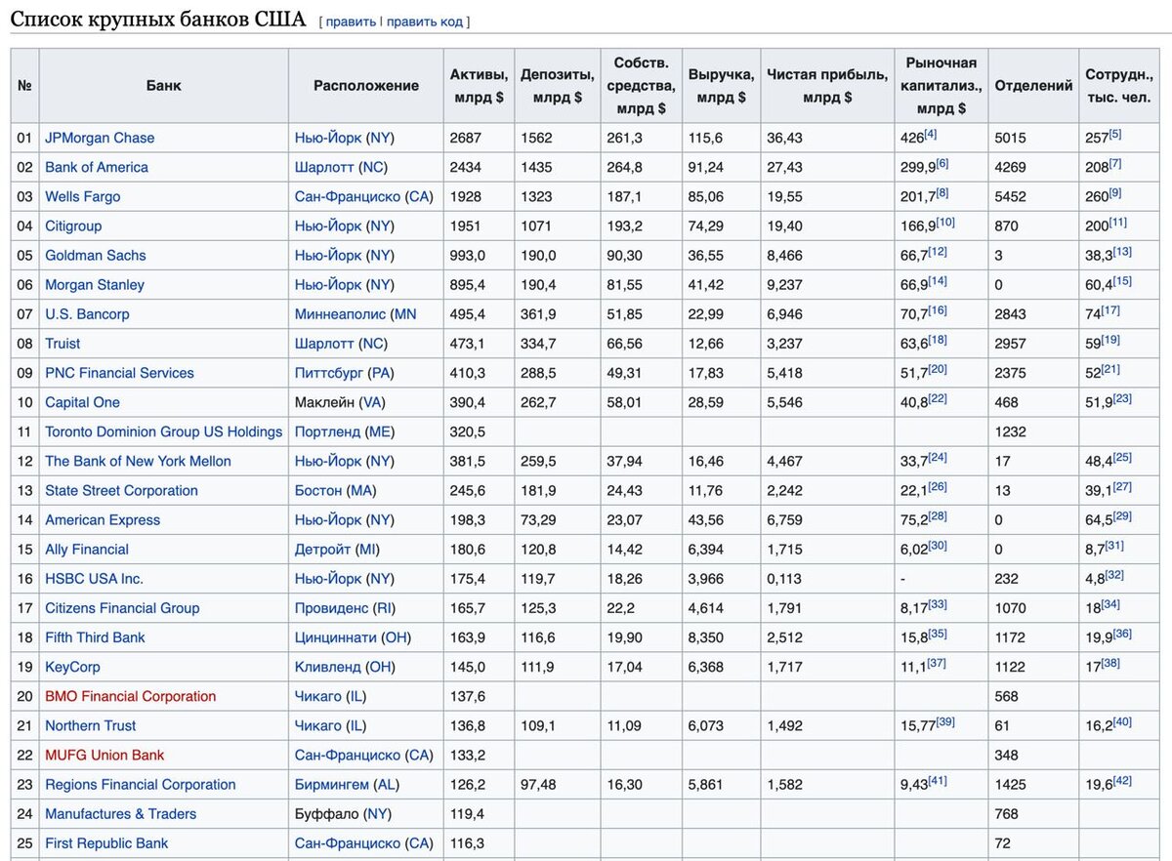Open the 'править код' edit source link
This screenshot has height=861, width=1172.
[425, 21]
